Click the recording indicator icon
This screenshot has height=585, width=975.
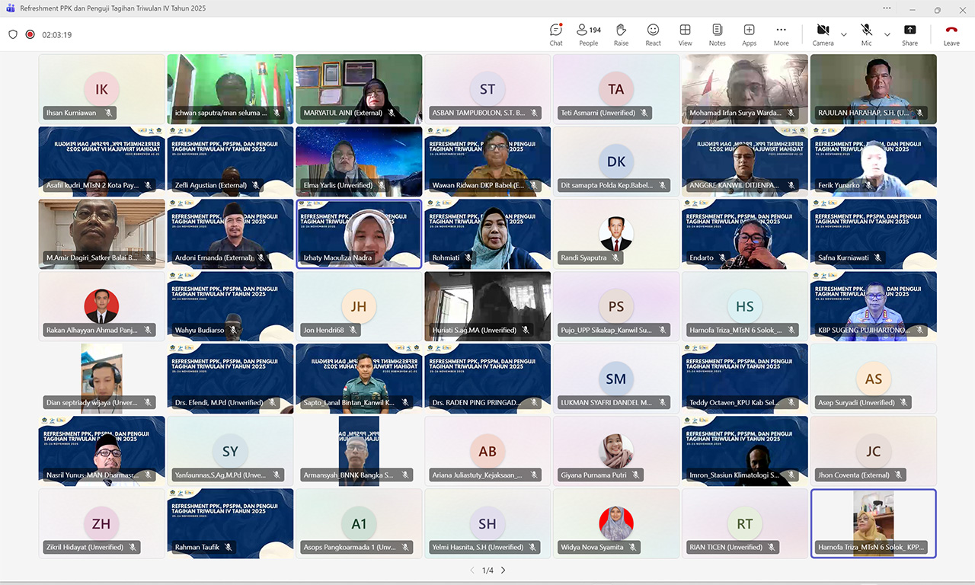click(x=30, y=34)
